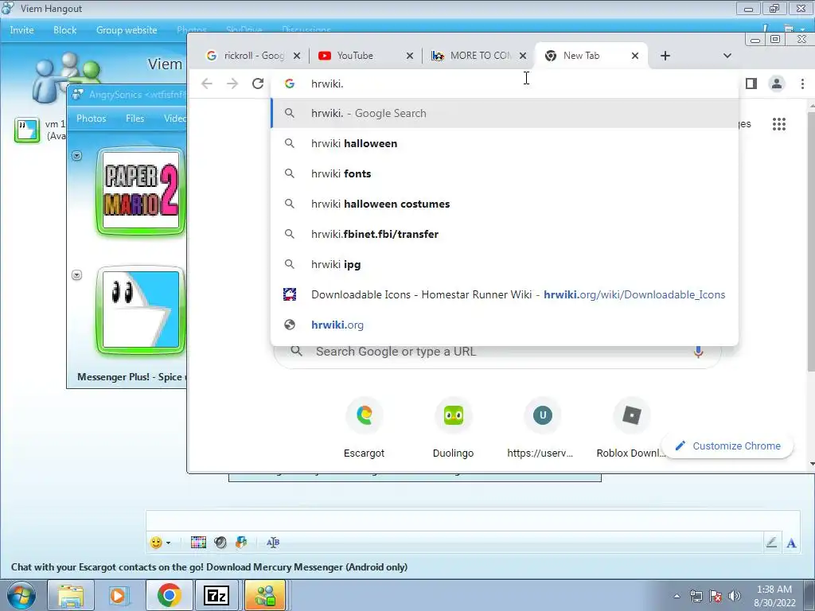Go forward in Chrome
This screenshot has height=611, width=815.
[x=232, y=84]
